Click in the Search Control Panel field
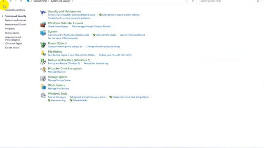264x148 pixels. (x=228, y=1)
